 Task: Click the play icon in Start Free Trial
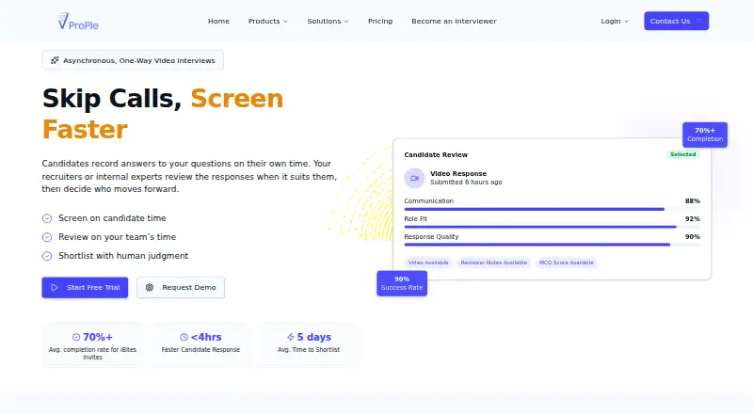pyautogui.click(x=55, y=288)
